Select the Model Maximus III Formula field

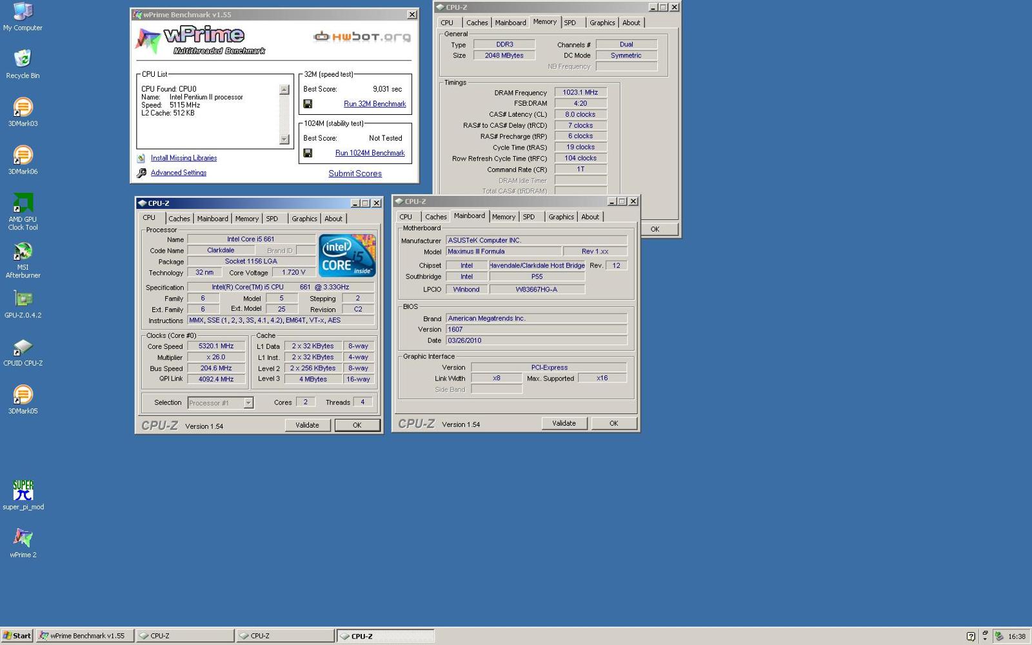503,252
